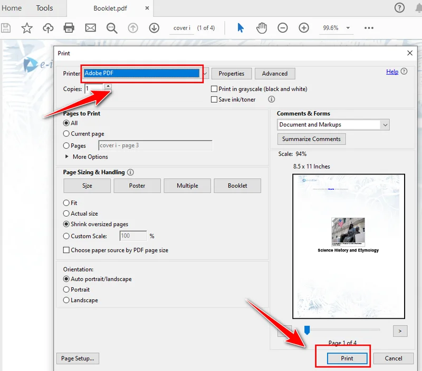Click the next page down arrow

point(154,28)
